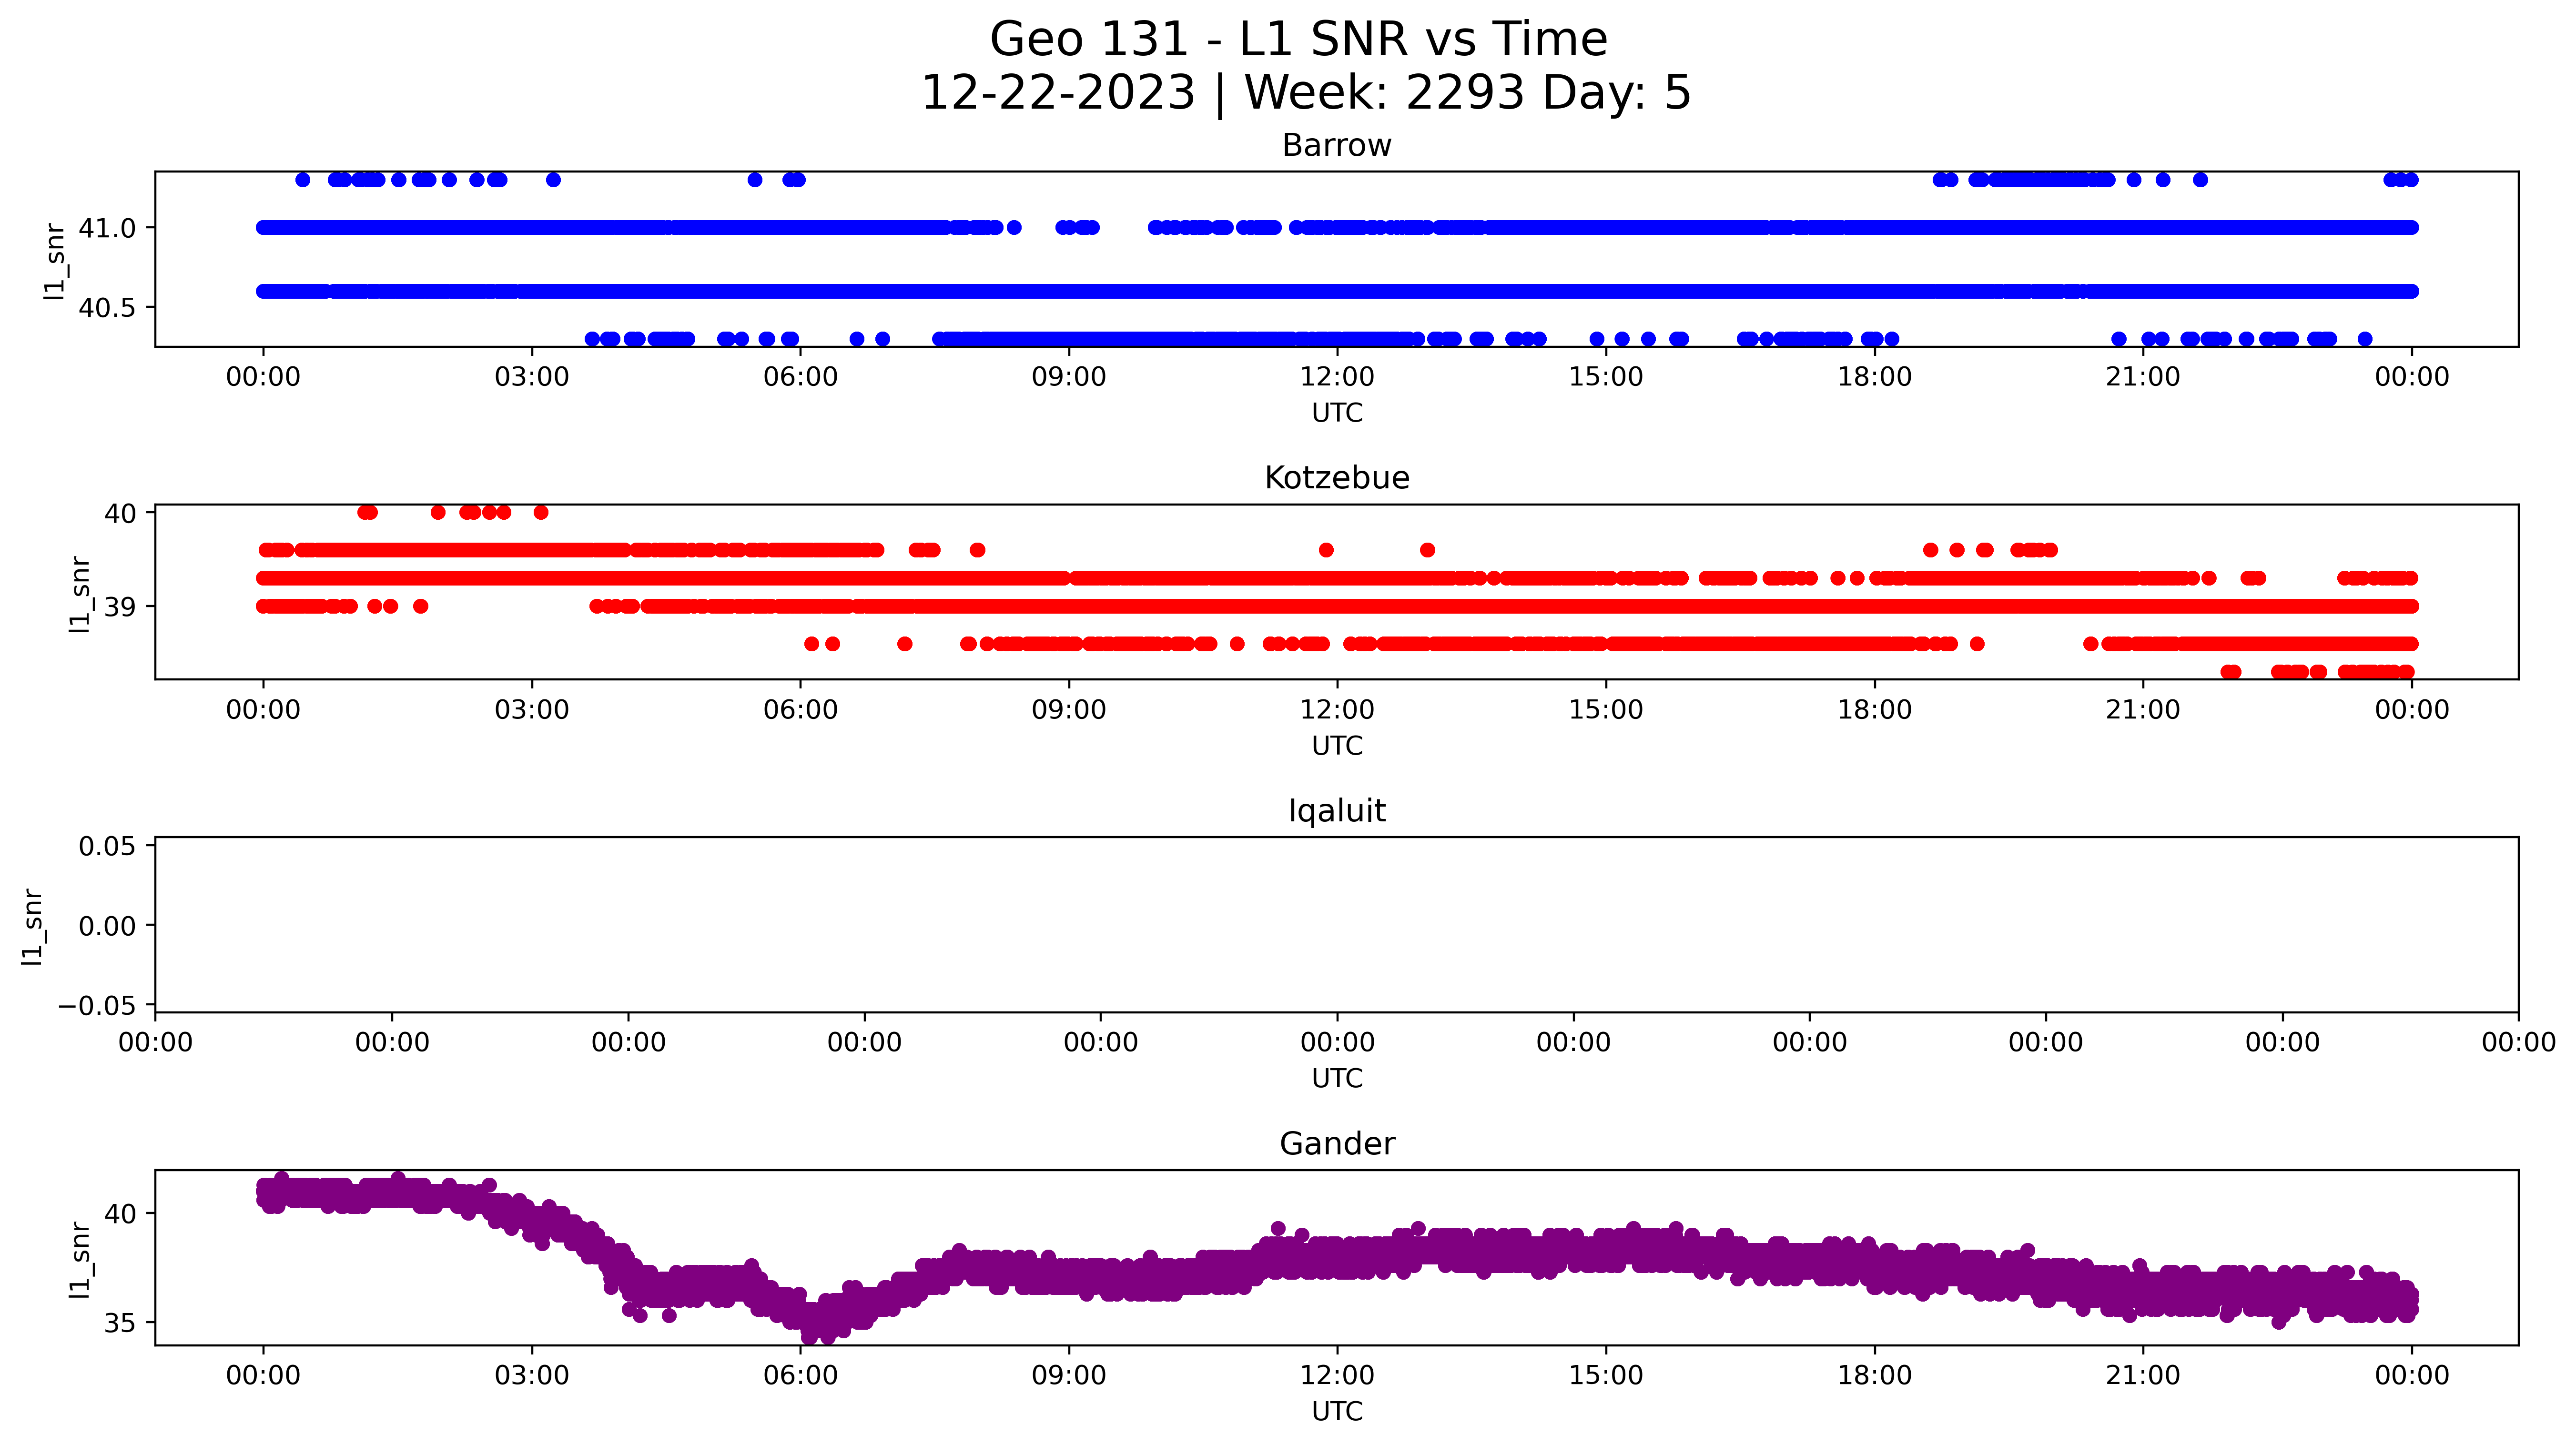Click the 21:00 x-tick on Gander plot

[2143, 1376]
